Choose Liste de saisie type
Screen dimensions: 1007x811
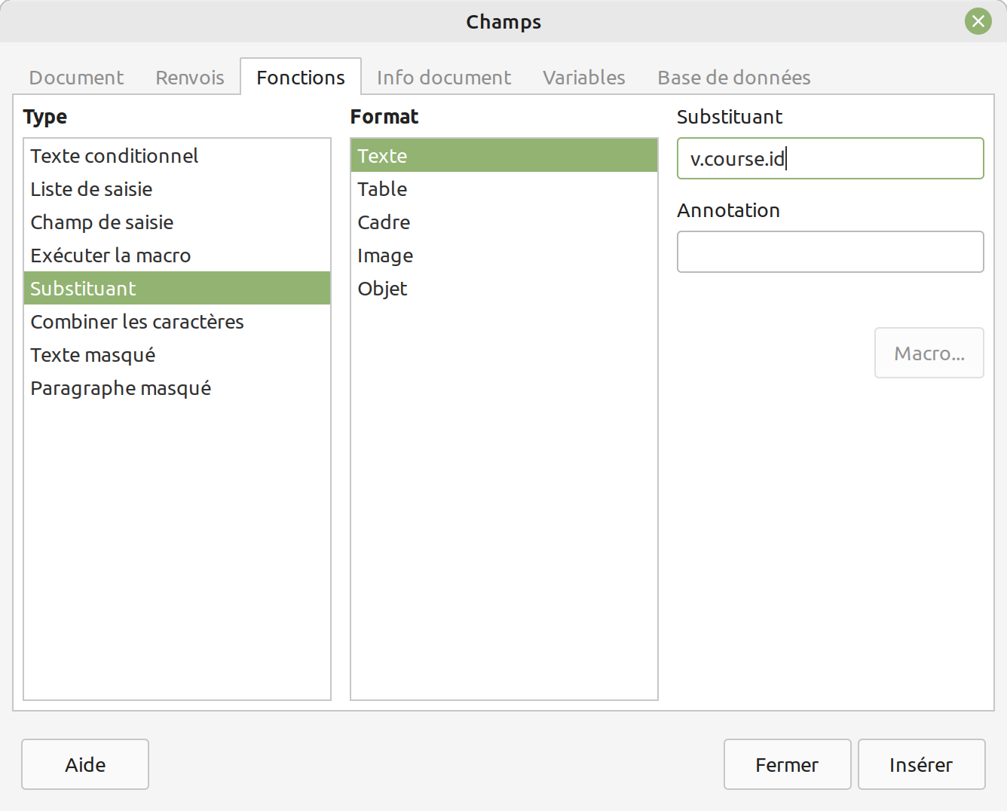coord(91,189)
